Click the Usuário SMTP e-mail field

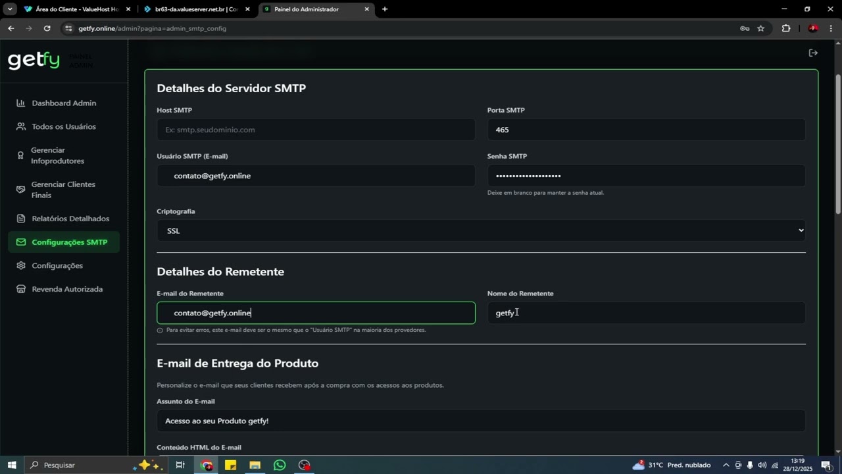click(316, 176)
